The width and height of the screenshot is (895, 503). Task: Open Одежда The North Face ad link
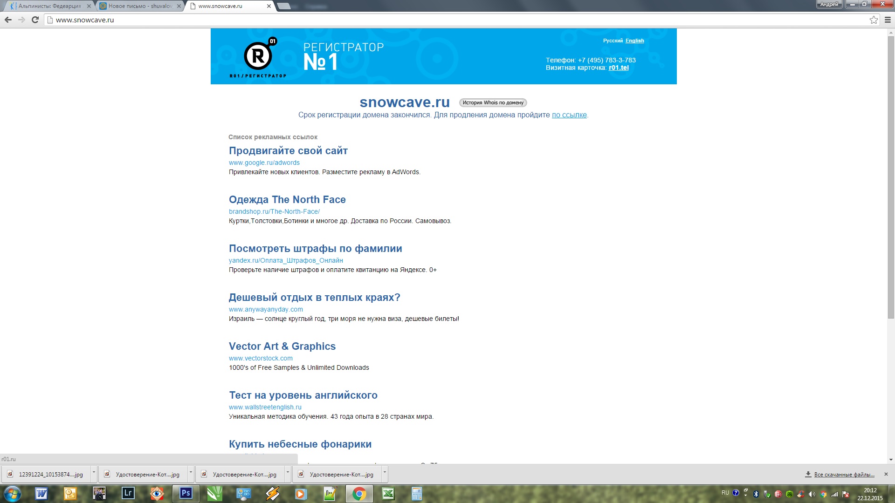click(287, 199)
